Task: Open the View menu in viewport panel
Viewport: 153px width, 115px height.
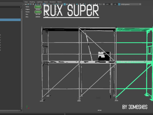Action: 26,2
